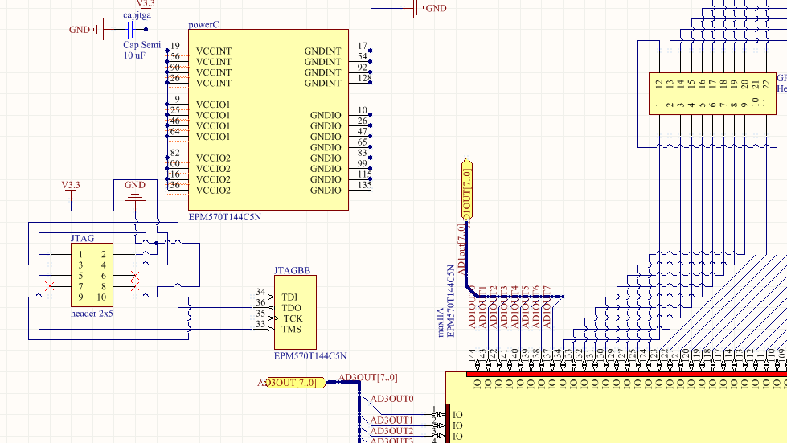Select the V3.3 power port near the JTAG header

71,191
